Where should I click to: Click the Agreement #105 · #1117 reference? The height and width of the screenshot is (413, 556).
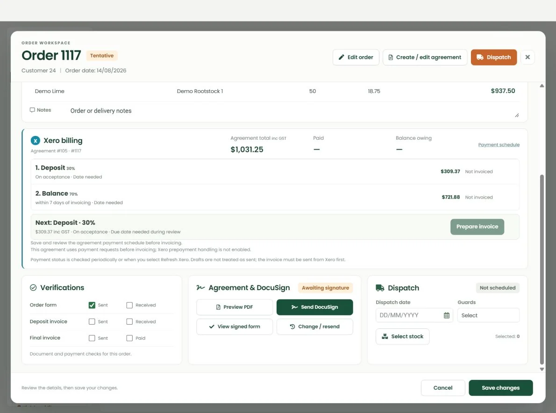[56, 151]
